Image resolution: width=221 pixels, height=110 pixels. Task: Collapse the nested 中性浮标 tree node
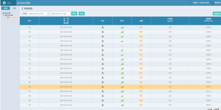4,15
